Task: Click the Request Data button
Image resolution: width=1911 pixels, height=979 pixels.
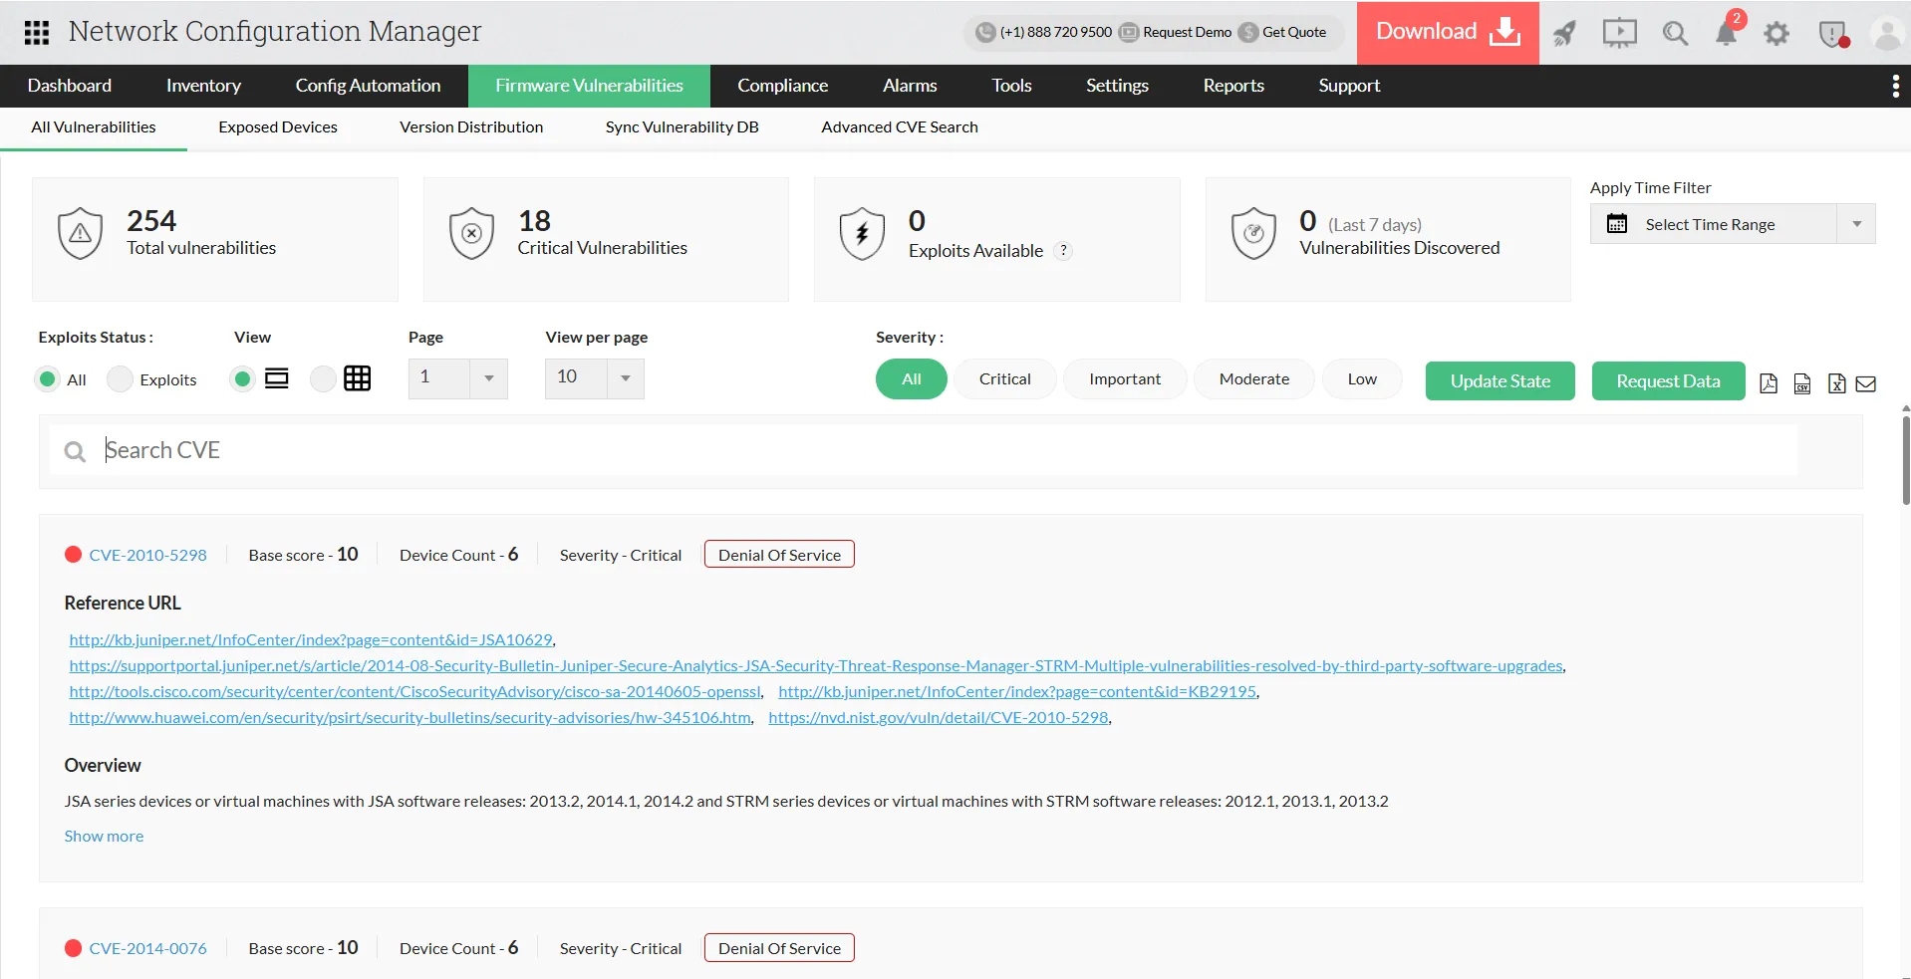Action: pyautogui.click(x=1668, y=380)
